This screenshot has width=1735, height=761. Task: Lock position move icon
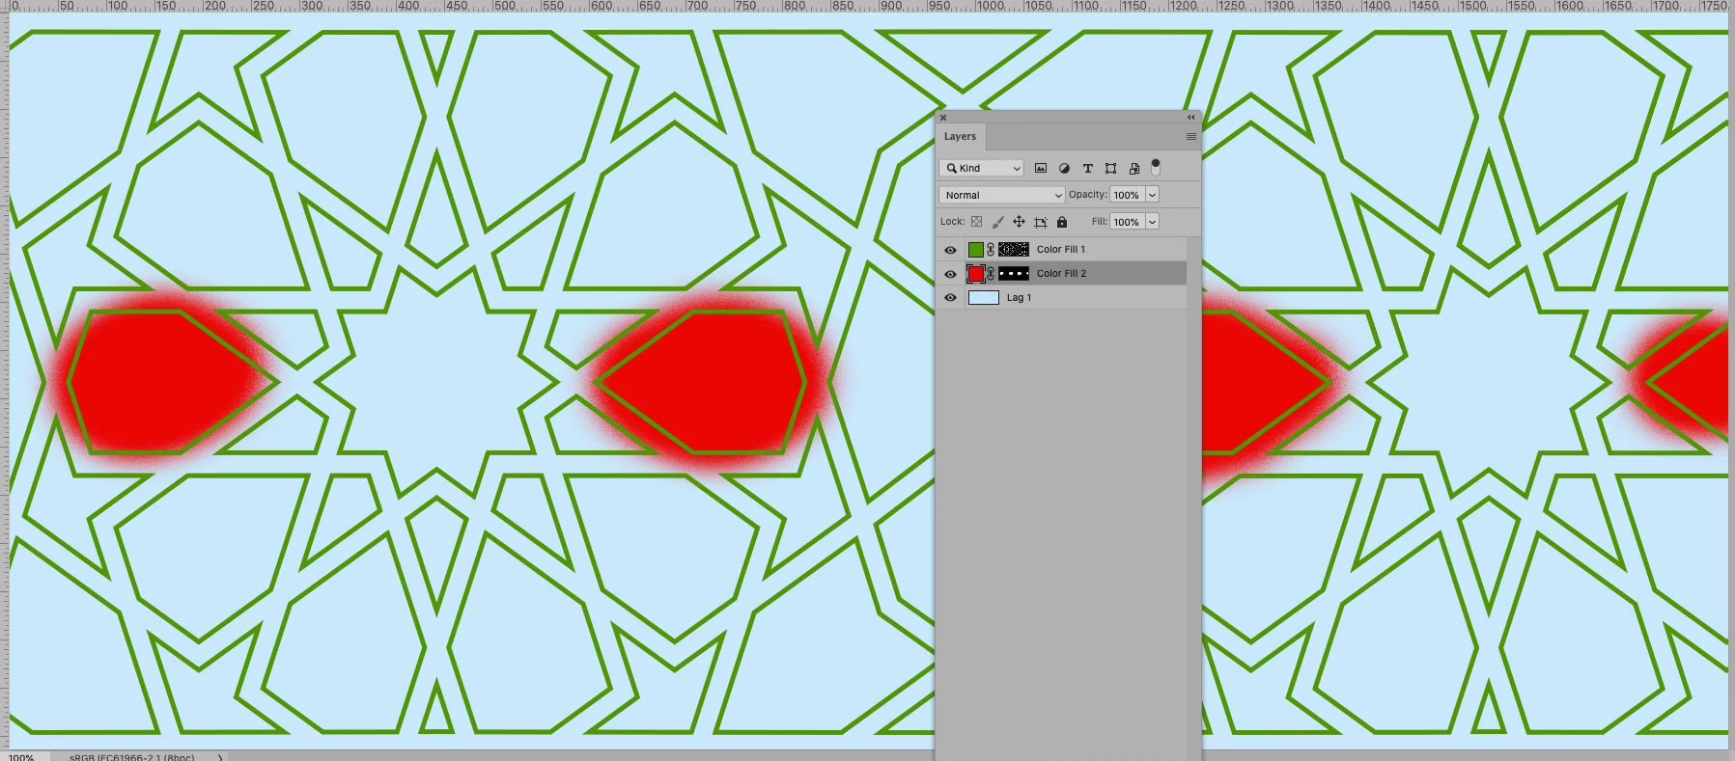pos(1019,222)
